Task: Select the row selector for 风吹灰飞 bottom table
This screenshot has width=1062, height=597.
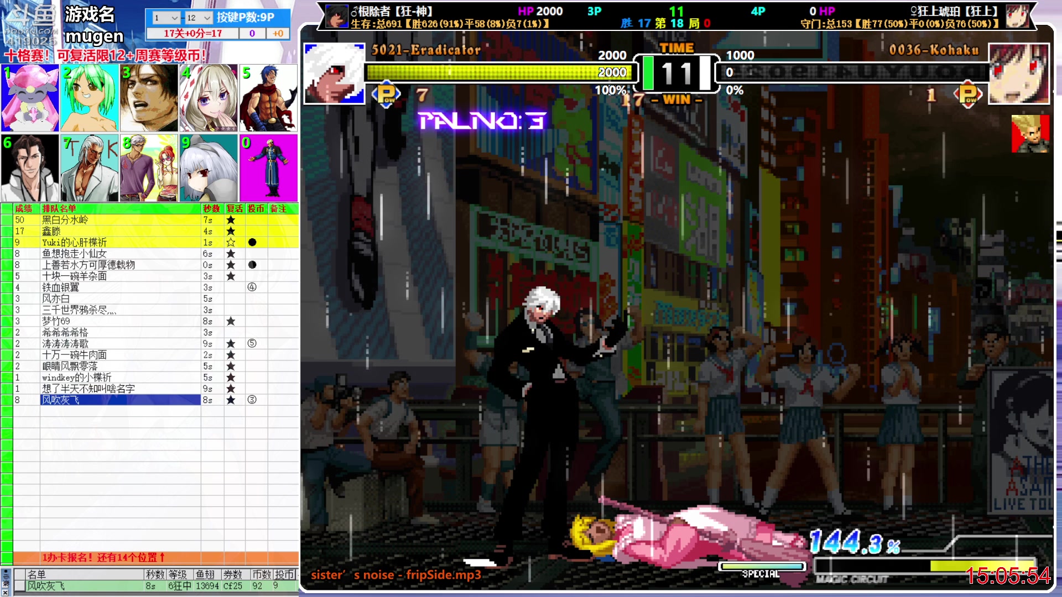Action: (x=19, y=586)
